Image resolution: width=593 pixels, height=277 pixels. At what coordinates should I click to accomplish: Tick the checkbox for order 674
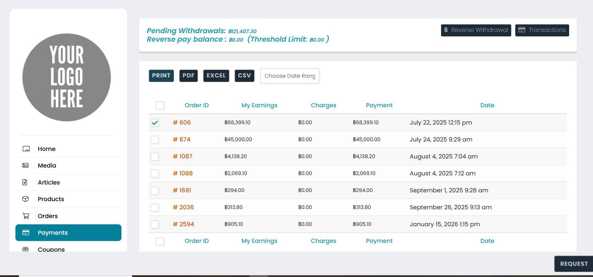click(x=155, y=140)
